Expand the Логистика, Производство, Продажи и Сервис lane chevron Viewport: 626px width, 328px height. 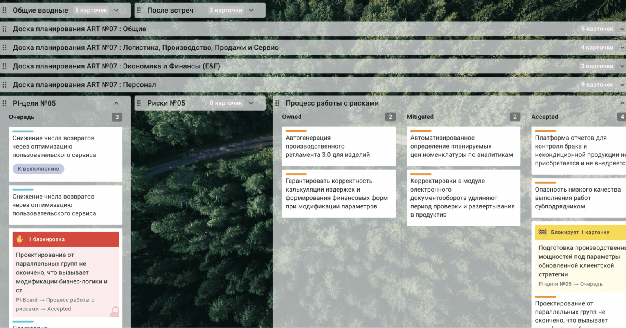(x=622, y=47)
